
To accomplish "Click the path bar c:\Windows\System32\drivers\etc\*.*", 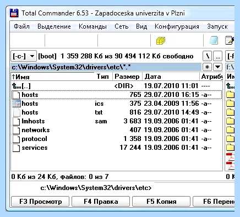I will pyautogui.click(x=106, y=67).
